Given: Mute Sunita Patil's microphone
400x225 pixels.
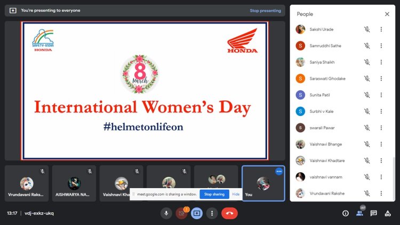Looking at the screenshot, I should tap(367, 95).
